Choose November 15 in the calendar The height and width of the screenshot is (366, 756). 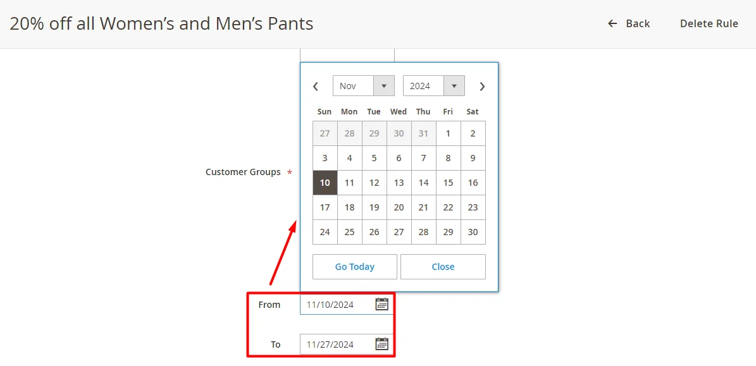pos(448,183)
